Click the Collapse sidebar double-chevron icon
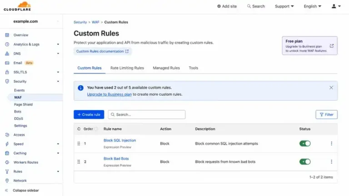 click(x=6, y=190)
